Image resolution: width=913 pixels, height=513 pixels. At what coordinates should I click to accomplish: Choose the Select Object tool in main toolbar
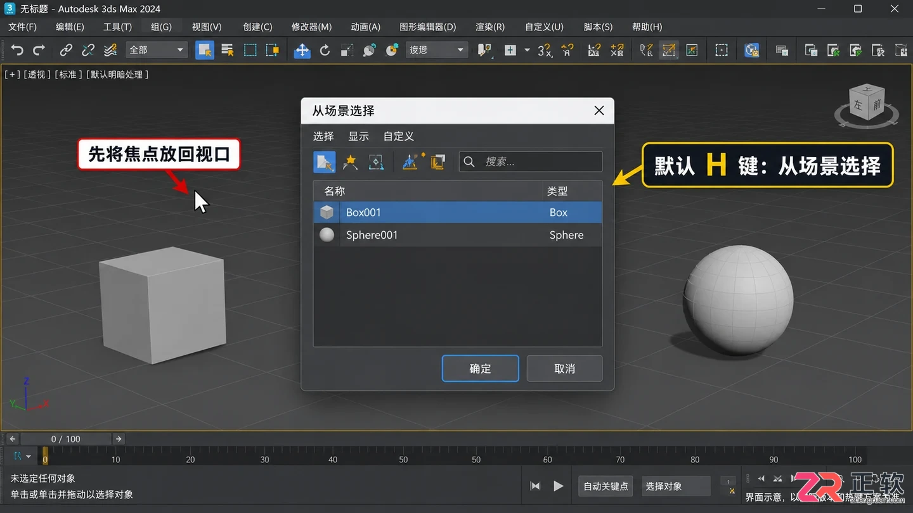[x=204, y=50]
